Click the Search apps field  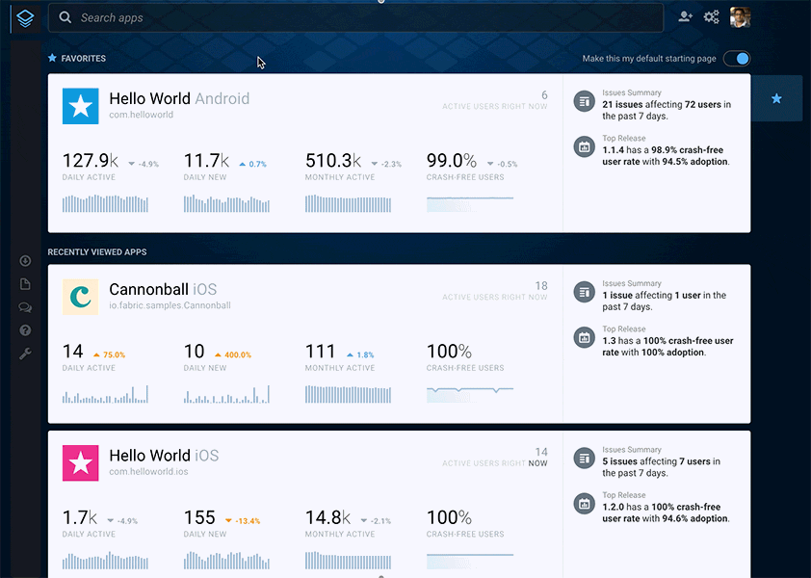[355, 18]
